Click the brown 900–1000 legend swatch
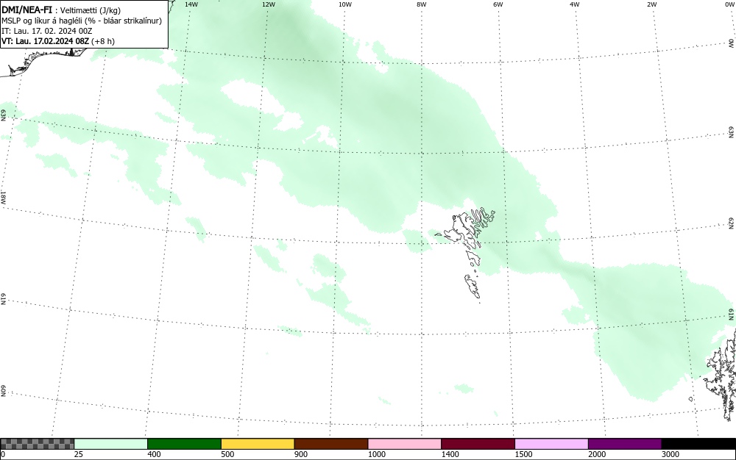 pos(331,444)
